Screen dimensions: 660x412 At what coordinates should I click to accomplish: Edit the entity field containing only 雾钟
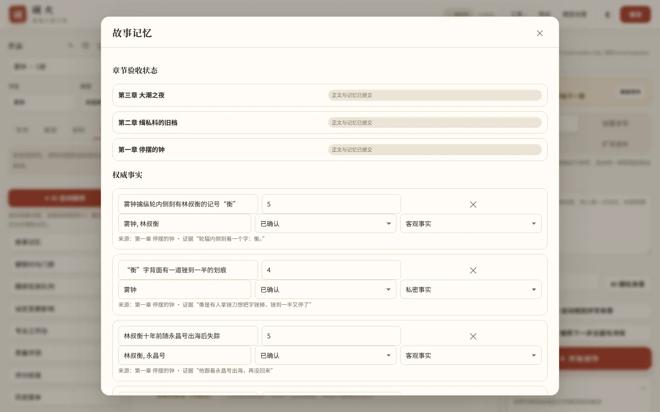coord(184,289)
